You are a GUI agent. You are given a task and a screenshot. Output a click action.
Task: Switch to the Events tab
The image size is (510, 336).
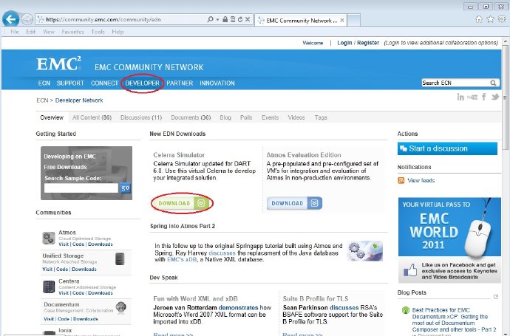click(271, 117)
